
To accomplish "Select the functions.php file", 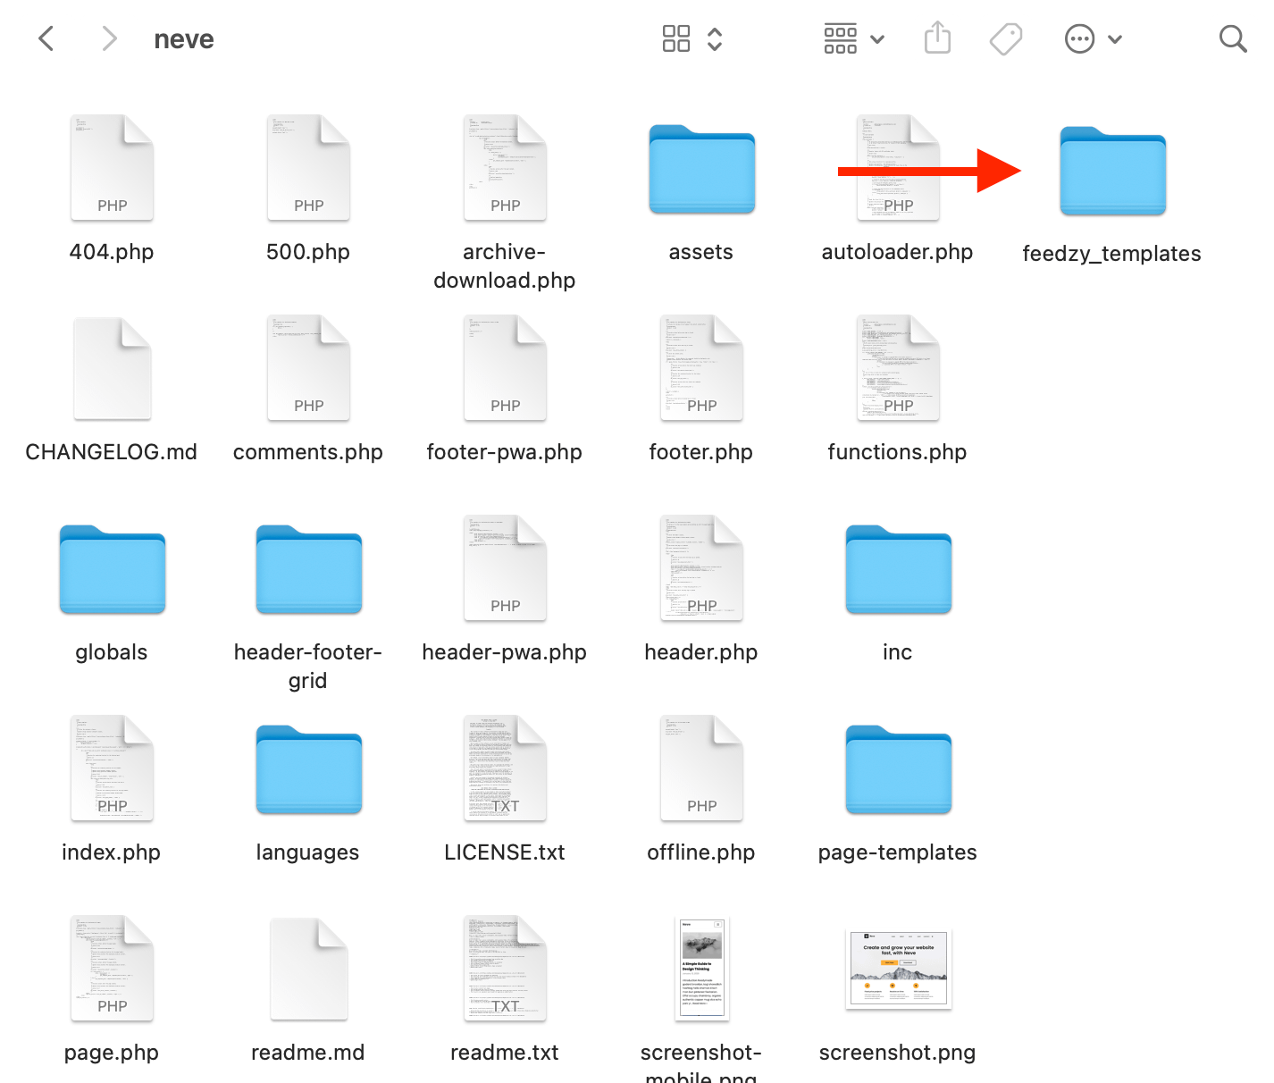I will coord(898,368).
